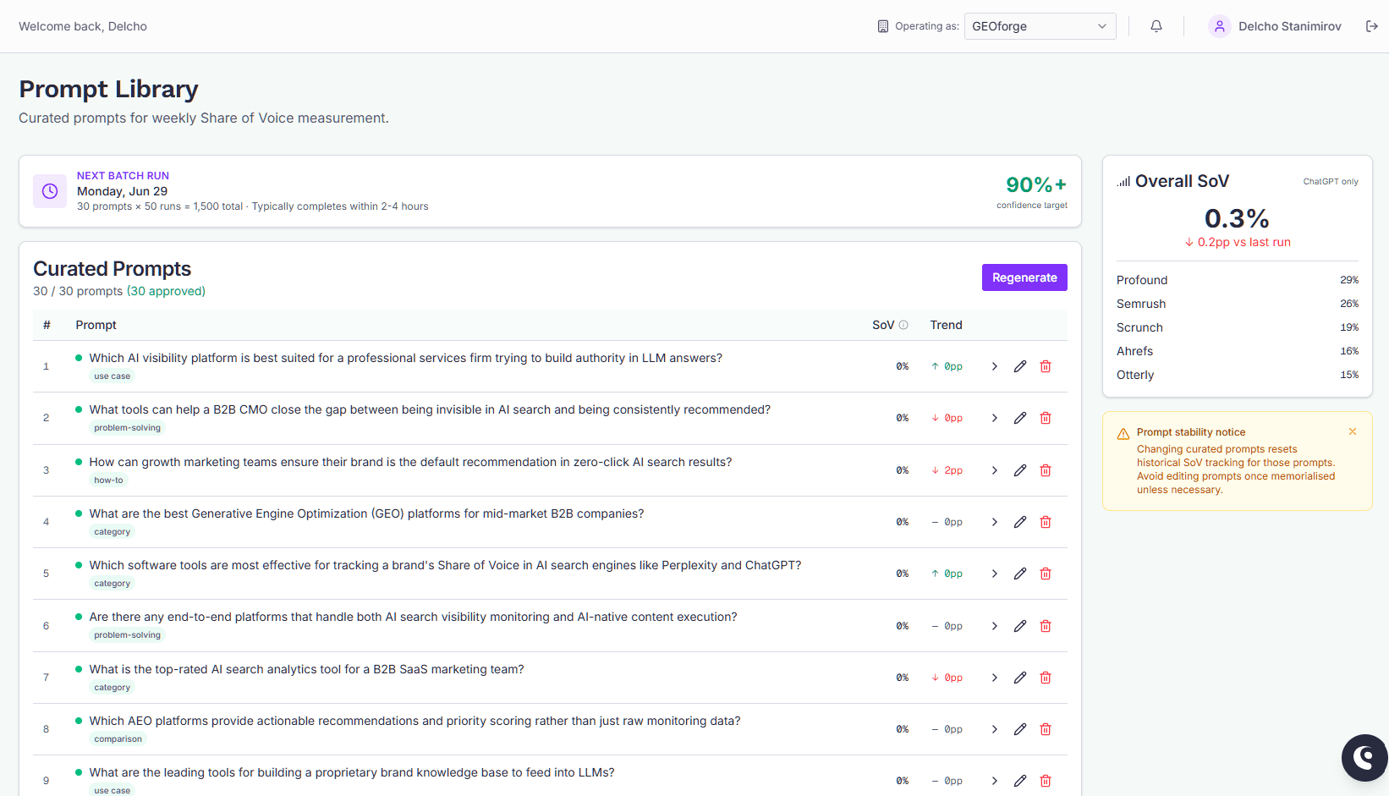
Task: Click the '2pp' trend value on prompt 3
Action: [953, 470]
